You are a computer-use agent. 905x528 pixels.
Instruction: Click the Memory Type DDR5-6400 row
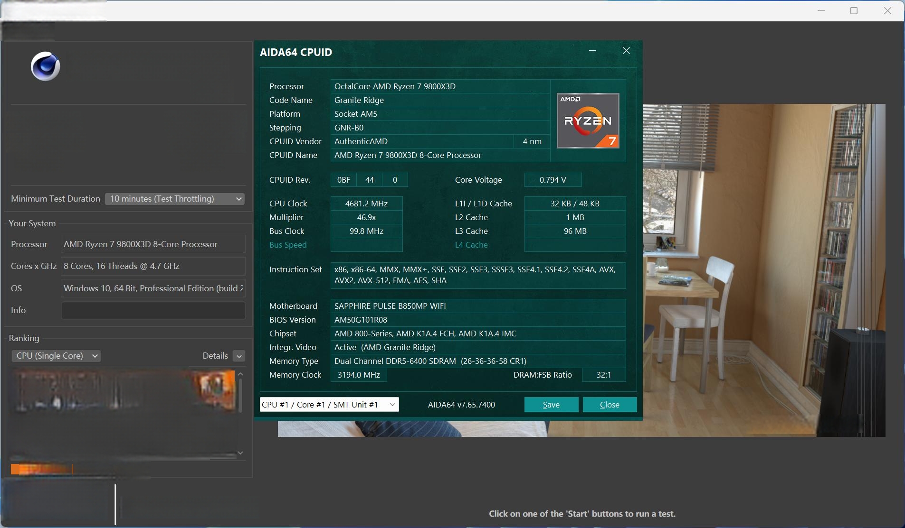(x=478, y=361)
